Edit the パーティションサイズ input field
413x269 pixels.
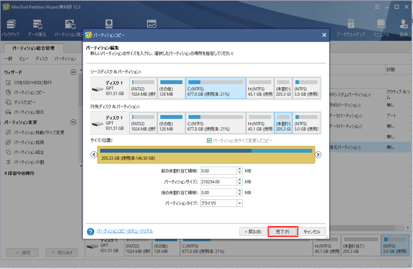pyautogui.click(x=218, y=182)
